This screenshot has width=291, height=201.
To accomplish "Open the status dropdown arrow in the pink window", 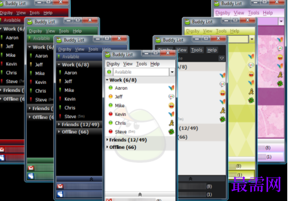I will coord(281,21).
